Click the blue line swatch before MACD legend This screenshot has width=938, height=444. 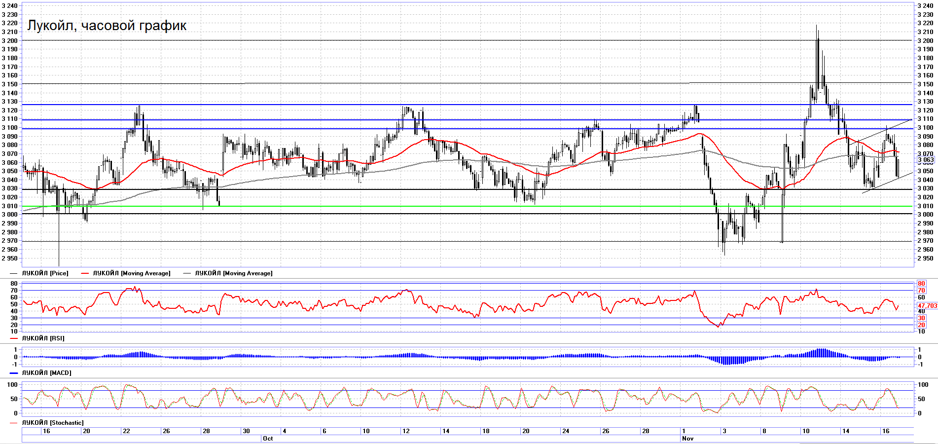pos(14,373)
